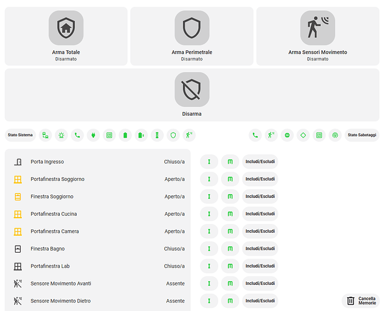Click the window icon of Finestra Bagno
385x311 pixels.
point(17,249)
